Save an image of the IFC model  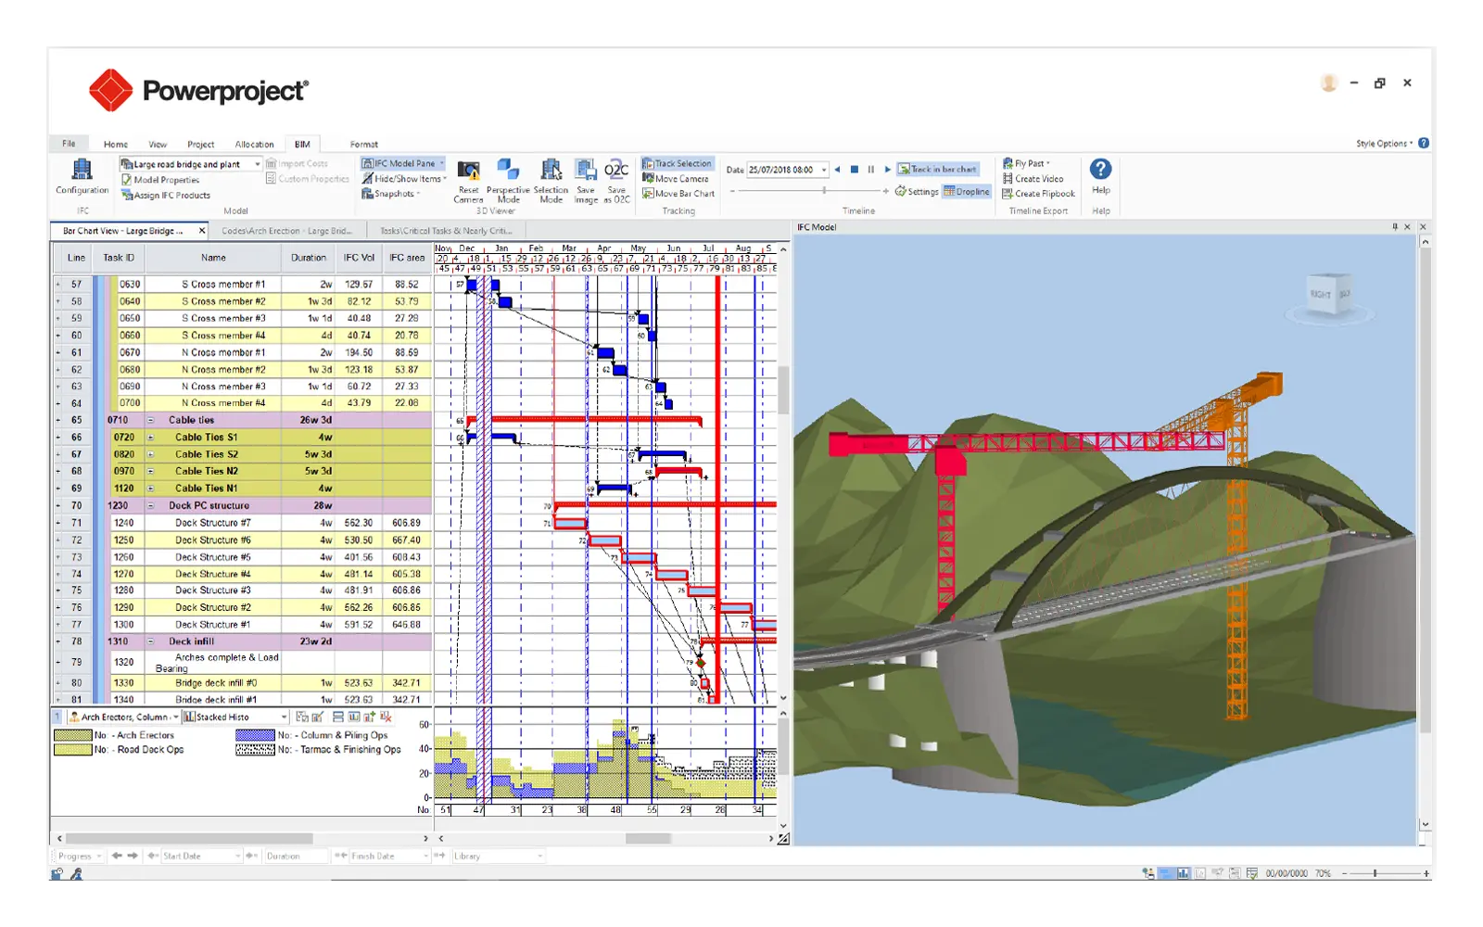pyautogui.click(x=586, y=181)
